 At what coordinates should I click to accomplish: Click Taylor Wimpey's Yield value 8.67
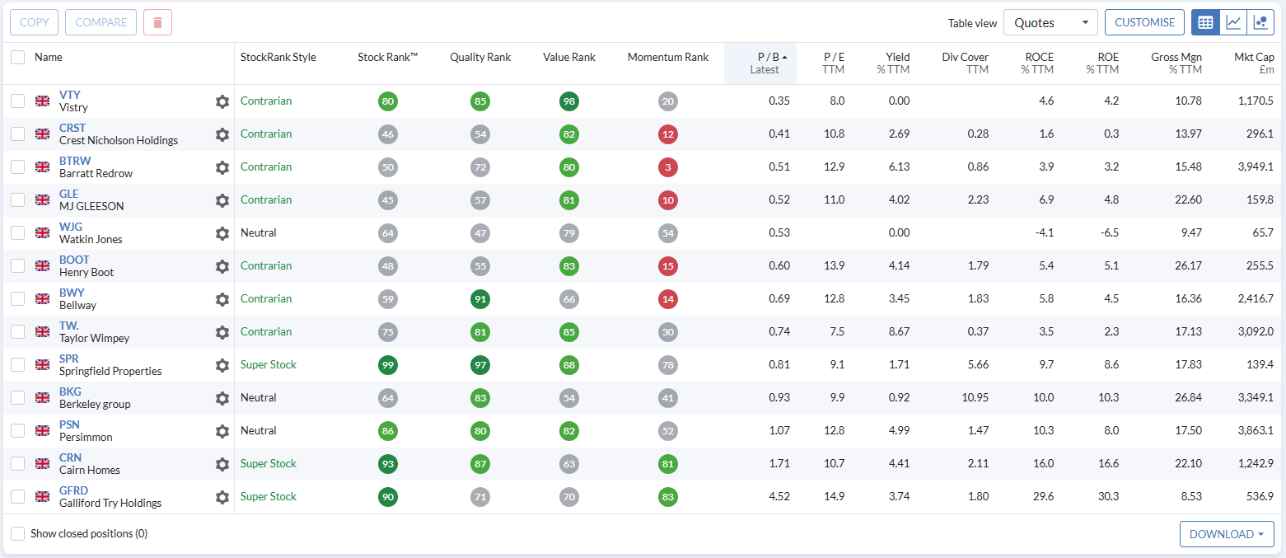click(x=900, y=331)
